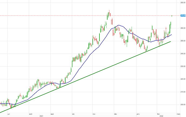Click the 2022 year label on time axis
The image size is (186, 117).
161,116
